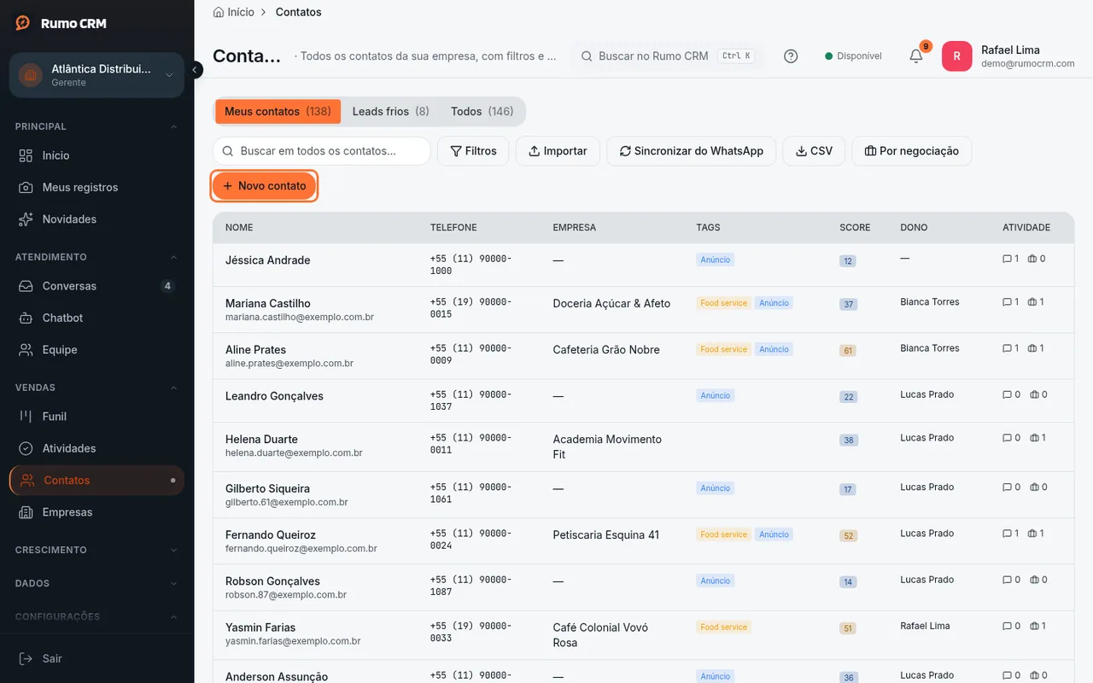Switch to the Leads frios tab
1093x683 pixels.
[390, 111]
